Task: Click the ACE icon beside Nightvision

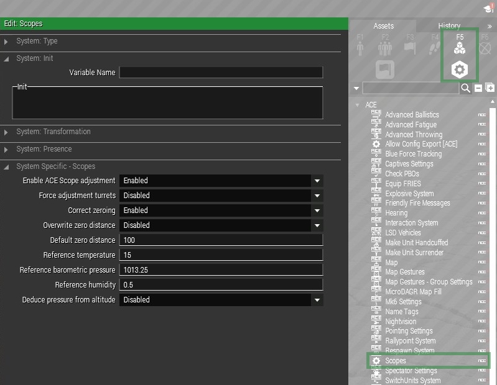Action: click(x=376, y=321)
